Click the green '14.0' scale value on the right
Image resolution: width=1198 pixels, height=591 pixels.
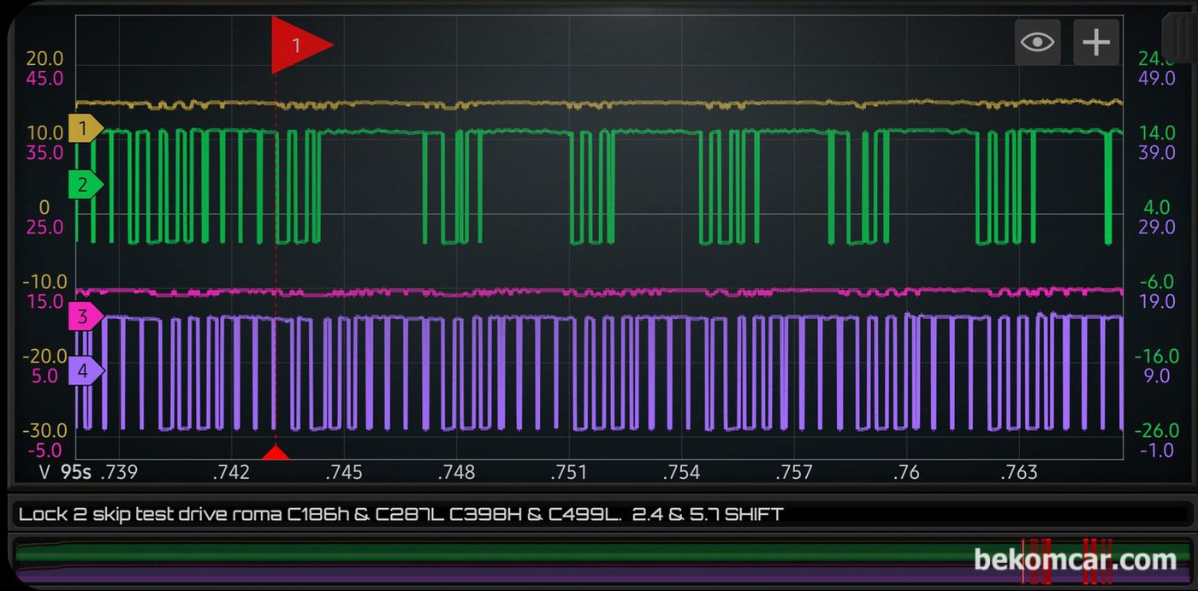coord(1155,133)
